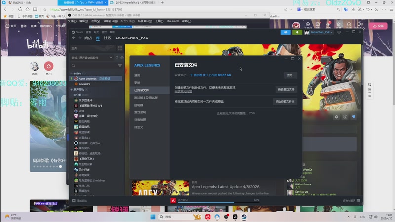The image size is (395, 222).
Task: Click browser home icon
Action: (x=27, y=9)
